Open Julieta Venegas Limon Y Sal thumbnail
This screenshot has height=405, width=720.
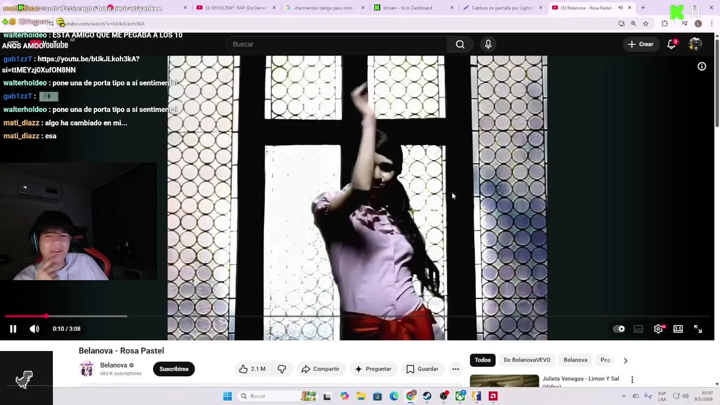(x=504, y=381)
